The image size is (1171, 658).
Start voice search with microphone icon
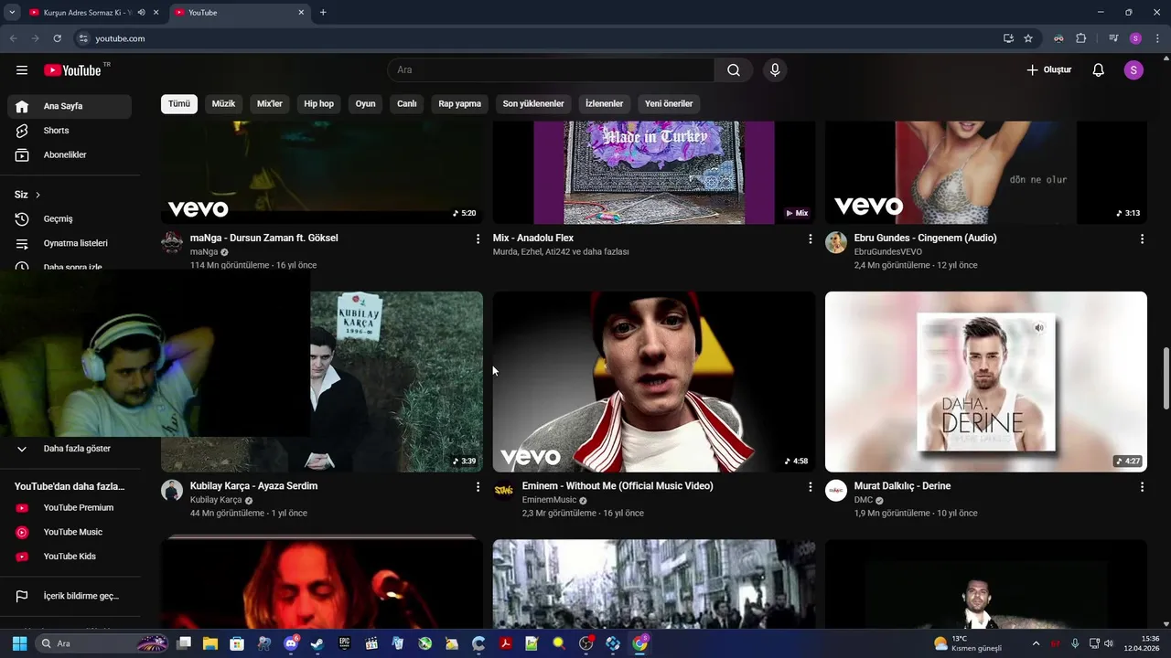click(775, 70)
